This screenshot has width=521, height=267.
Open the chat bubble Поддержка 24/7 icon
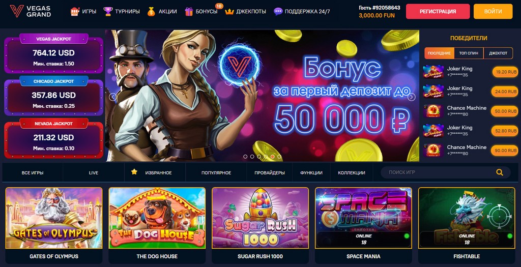[x=278, y=12]
